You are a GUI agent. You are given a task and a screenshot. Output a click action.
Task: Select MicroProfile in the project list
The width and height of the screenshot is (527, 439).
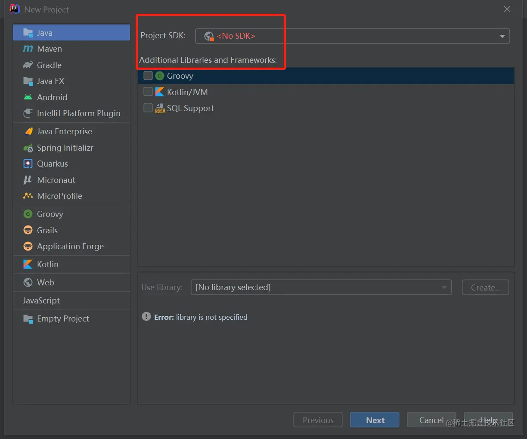(71, 196)
